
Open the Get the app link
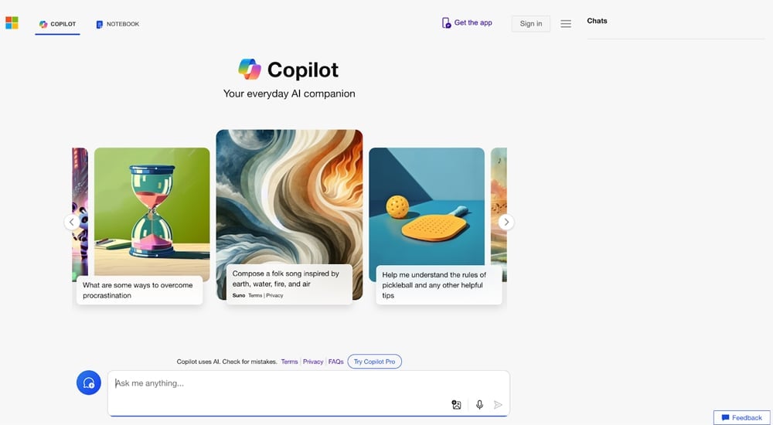(473, 22)
